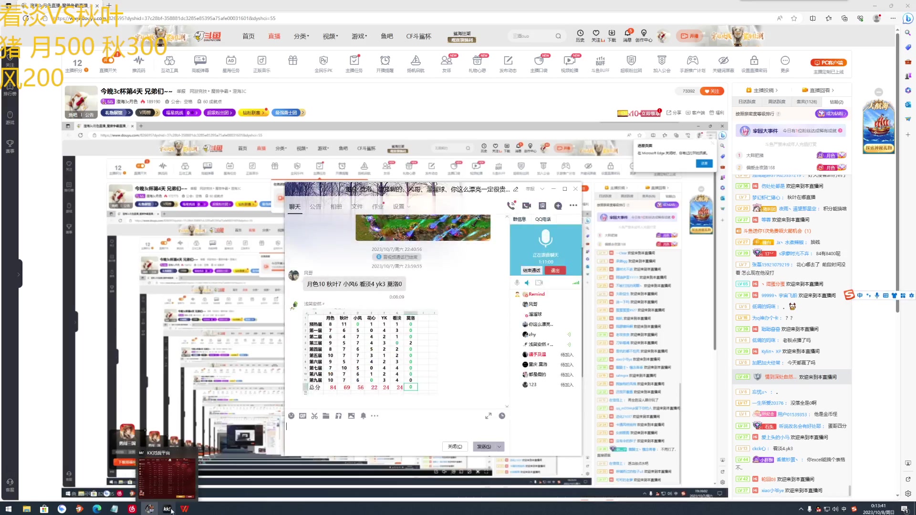The height and width of the screenshot is (515, 916).
Task: Open the 视频轮播 video carousel icon
Action: [569, 63]
